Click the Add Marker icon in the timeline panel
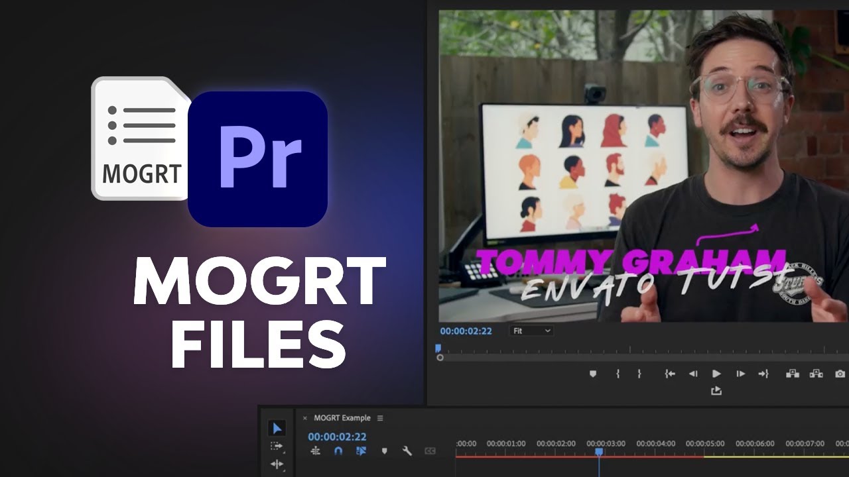 pyautogui.click(x=384, y=450)
